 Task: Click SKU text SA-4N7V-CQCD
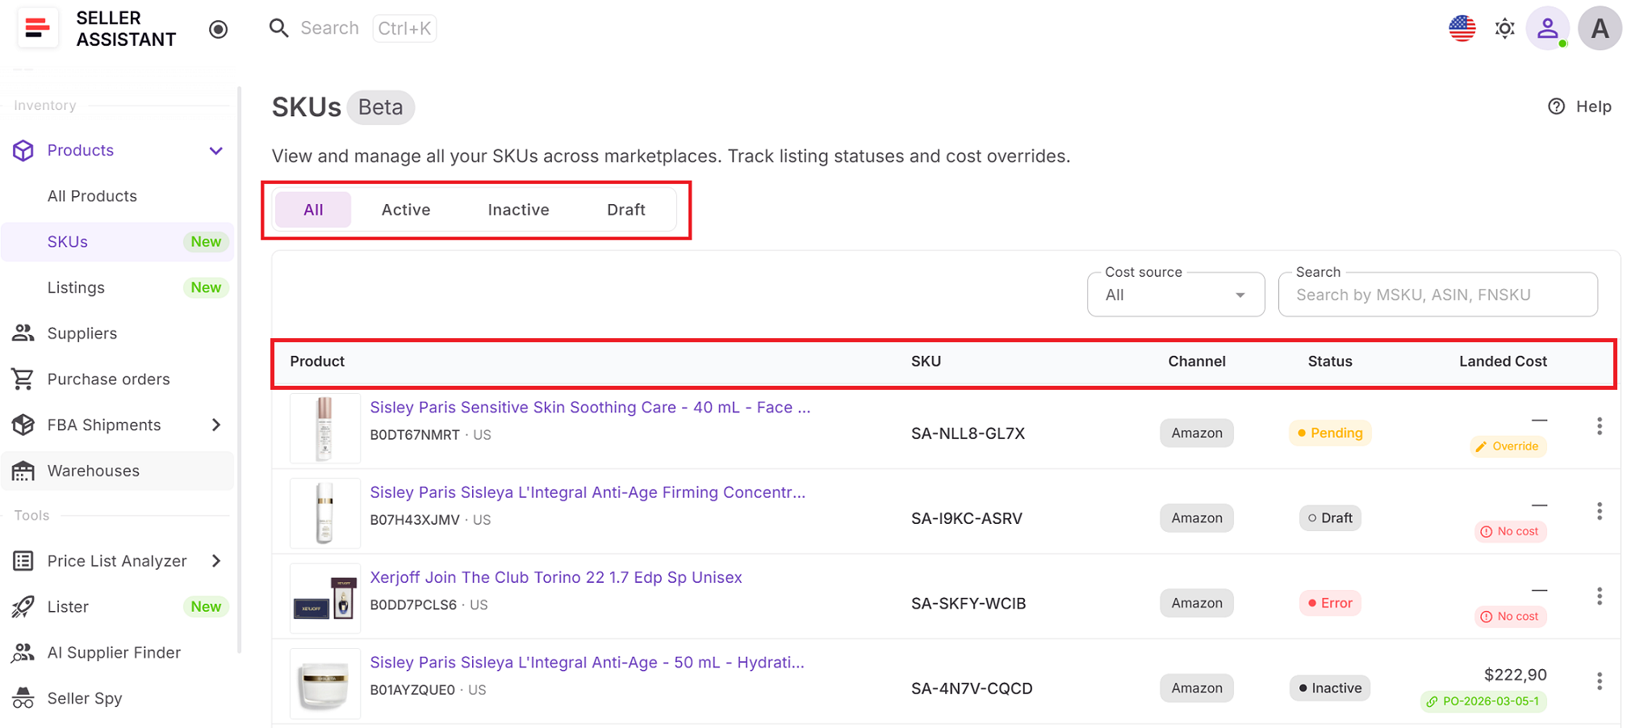[x=972, y=688]
